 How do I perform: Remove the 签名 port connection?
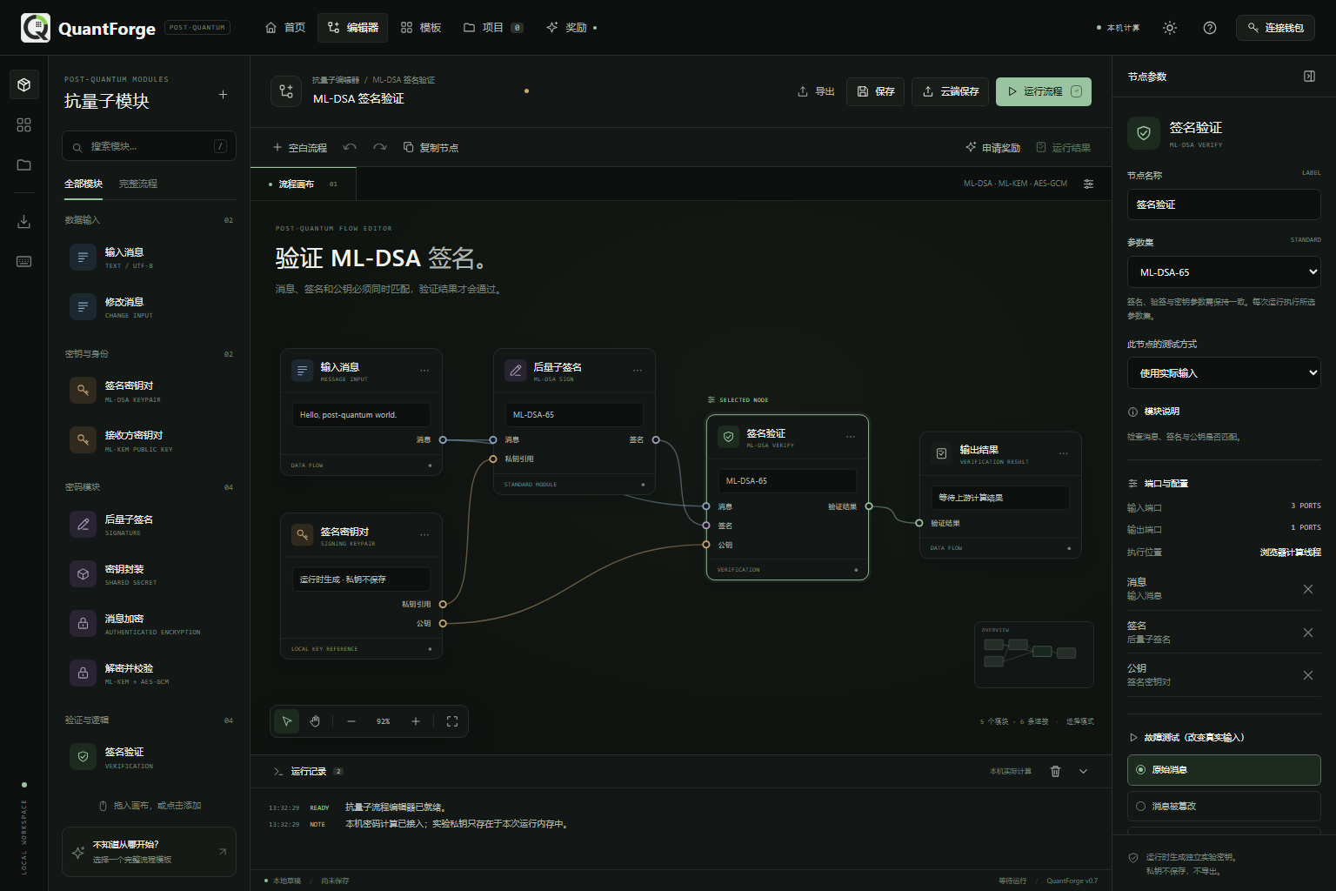pos(1308,633)
